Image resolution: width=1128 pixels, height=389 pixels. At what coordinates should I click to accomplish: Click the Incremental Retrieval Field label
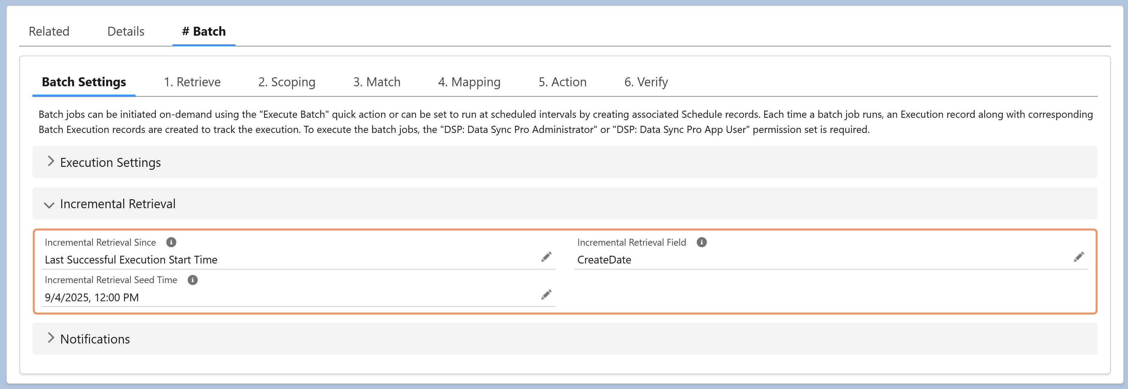(631, 242)
